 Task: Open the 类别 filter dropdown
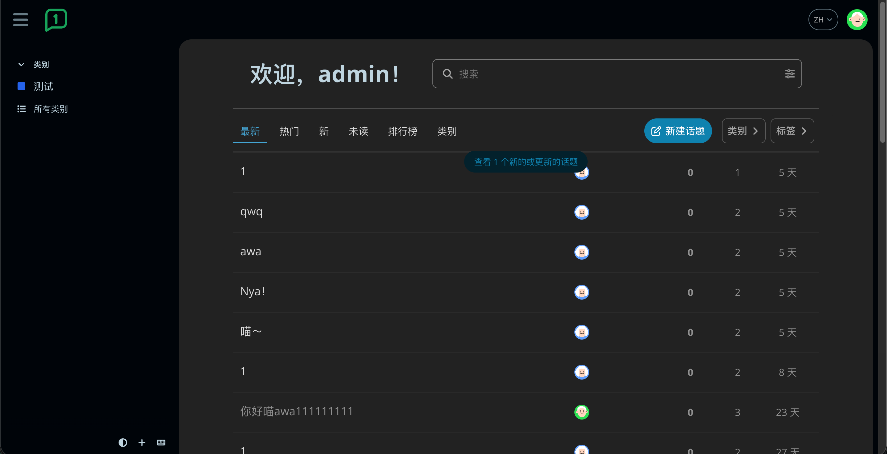click(x=743, y=131)
